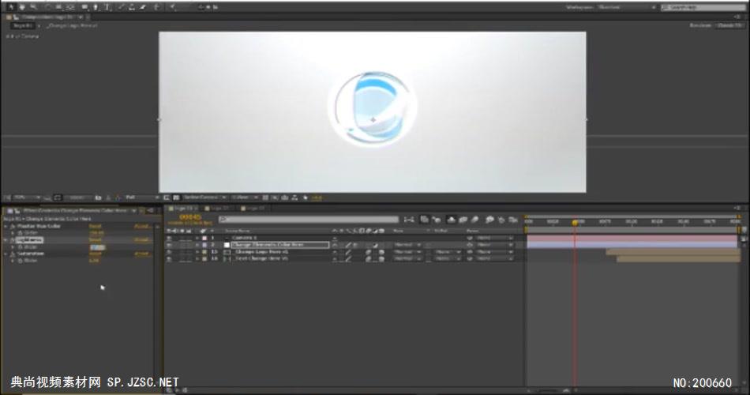This screenshot has width=750, height=395.
Task: Select the Eraser tool
Action: [x=143, y=7]
